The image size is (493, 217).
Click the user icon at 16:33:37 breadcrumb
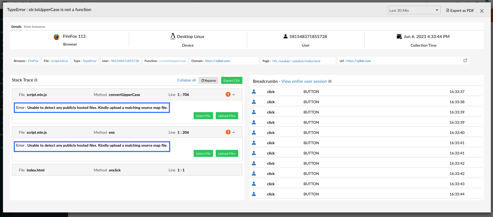(x=254, y=92)
